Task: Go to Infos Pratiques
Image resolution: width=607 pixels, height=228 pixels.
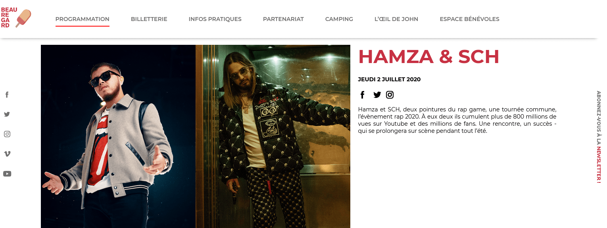Action: coord(215,19)
